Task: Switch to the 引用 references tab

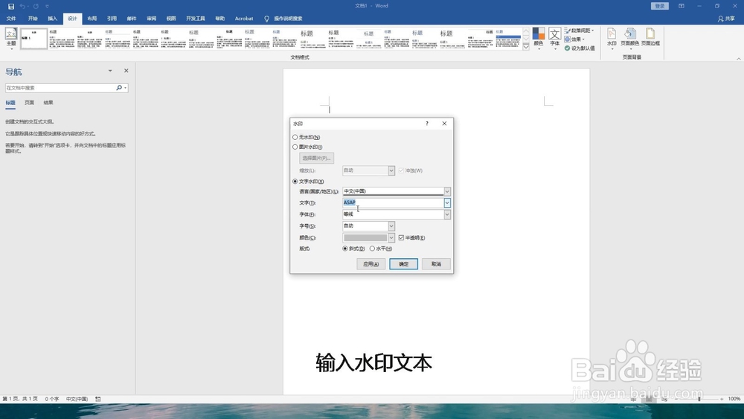Action: click(x=112, y=19)
